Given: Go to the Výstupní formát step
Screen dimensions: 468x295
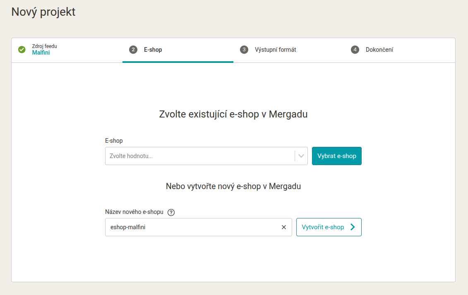Looking at the screenshot, I should pos(275,50).
